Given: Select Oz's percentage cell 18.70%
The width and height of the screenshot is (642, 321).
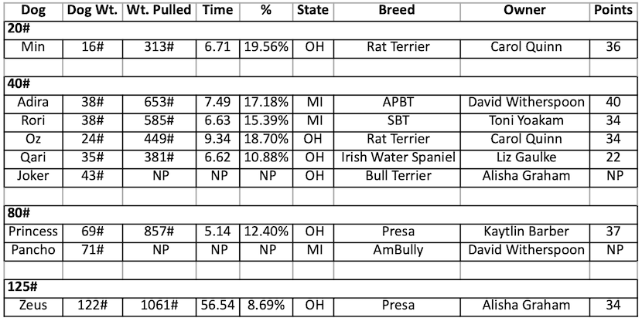Looking at the screenshot, I should click(267, 139).
